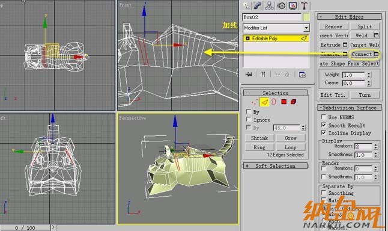Open the object color swatch beside Box02
388x231 pixels.
point(306,17)
